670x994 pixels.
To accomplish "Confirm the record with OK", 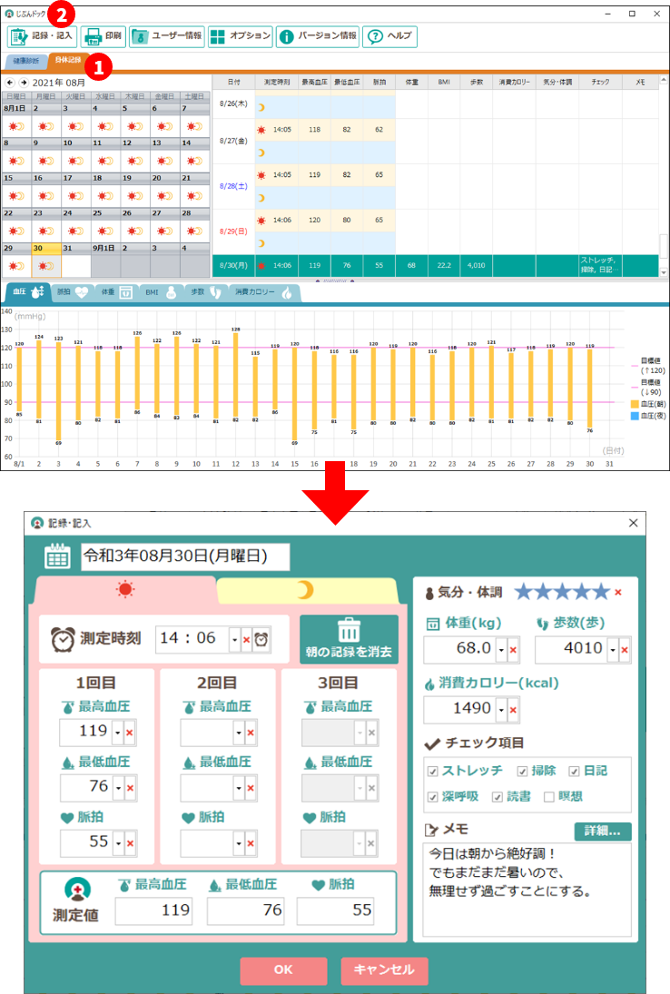I will (x=283, y=969).
